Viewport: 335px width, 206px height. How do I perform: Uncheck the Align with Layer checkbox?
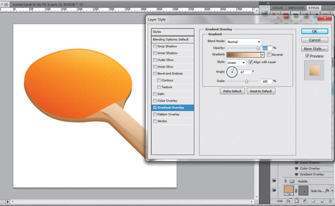[x=251, y=62]
